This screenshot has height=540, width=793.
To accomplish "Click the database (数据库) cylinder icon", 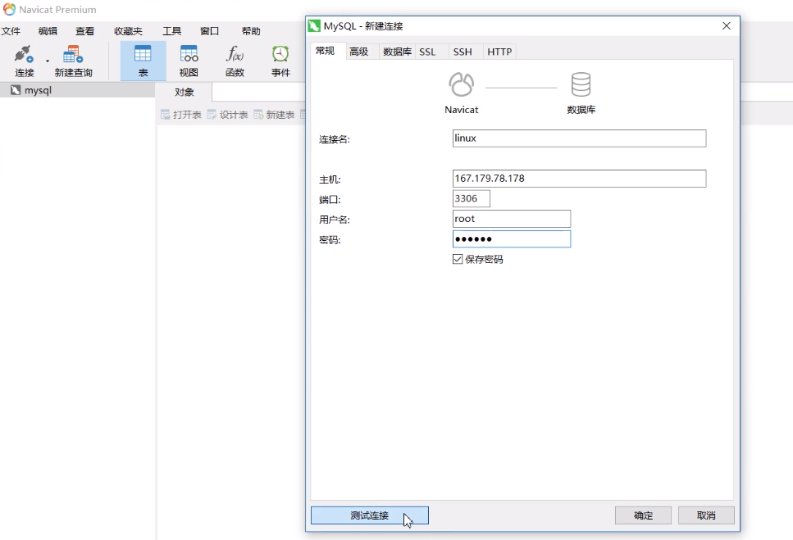I will click(581, 84).
